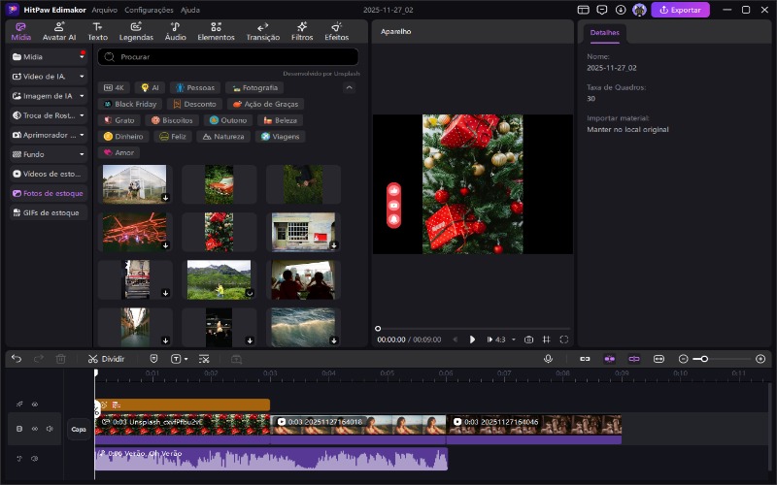Undo the last edit in timeline toolbar

click(x=17, y=359)
